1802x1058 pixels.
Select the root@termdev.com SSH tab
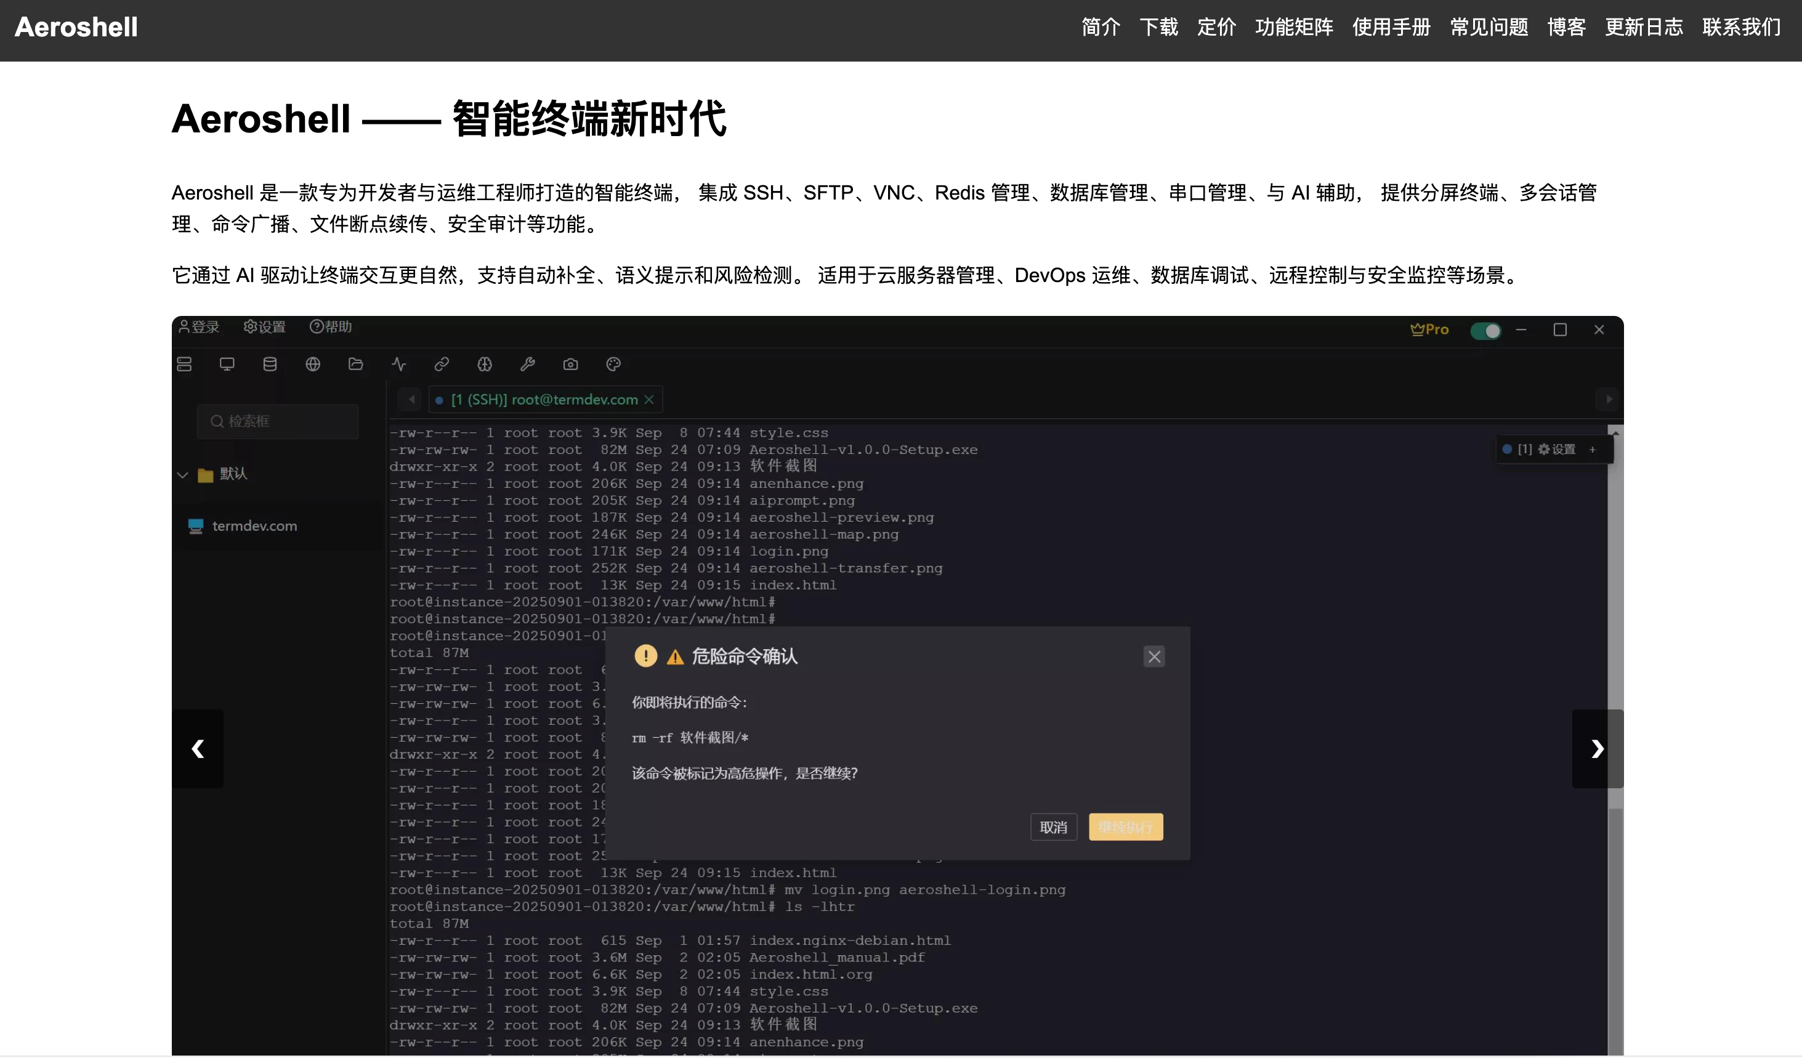543,400
